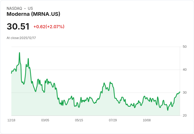This screenshot has width=194, height=134.
Task: Click the leftmost start of the price line
Action: [11, 73]
